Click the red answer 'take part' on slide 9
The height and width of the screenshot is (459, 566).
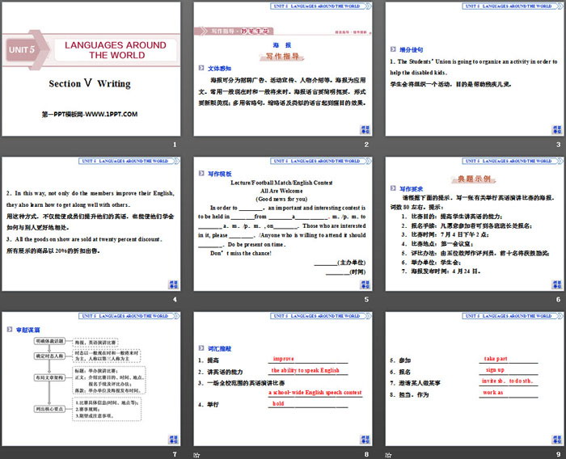coord(496,359)
